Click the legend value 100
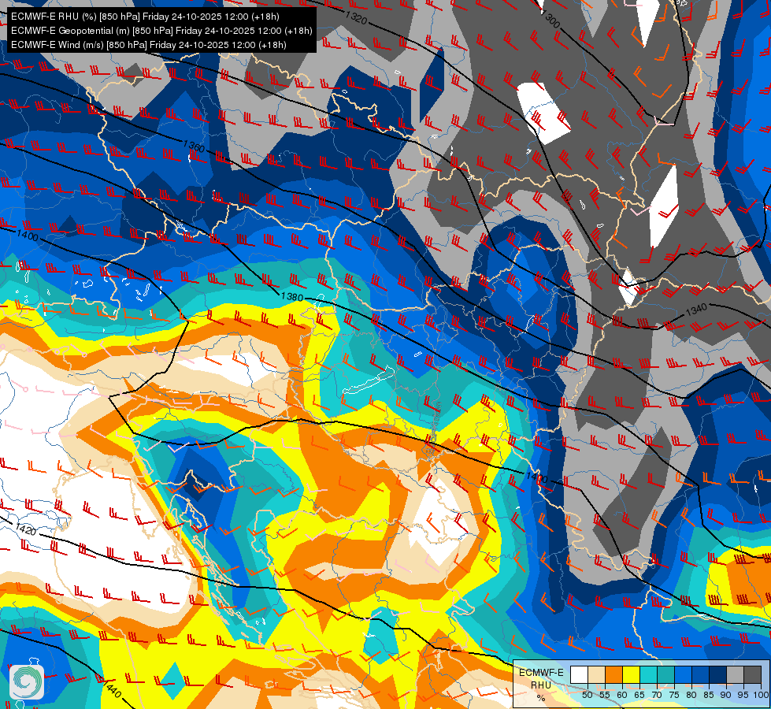The width and height of the screenshot is (771, 709). tap(761, 695)
